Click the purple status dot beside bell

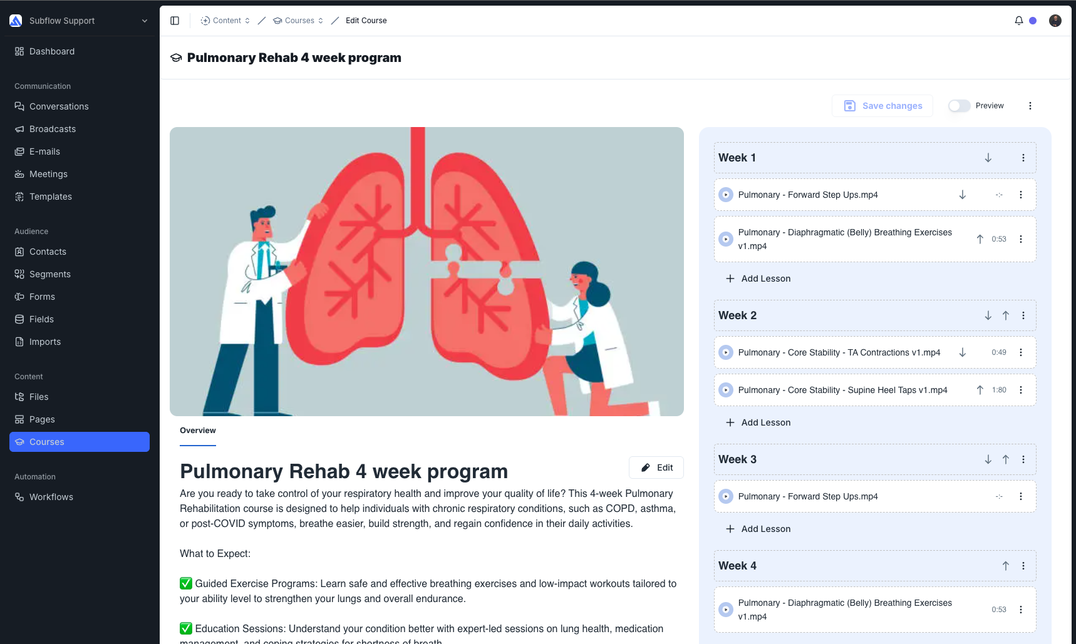click(x=1033, y=21)
